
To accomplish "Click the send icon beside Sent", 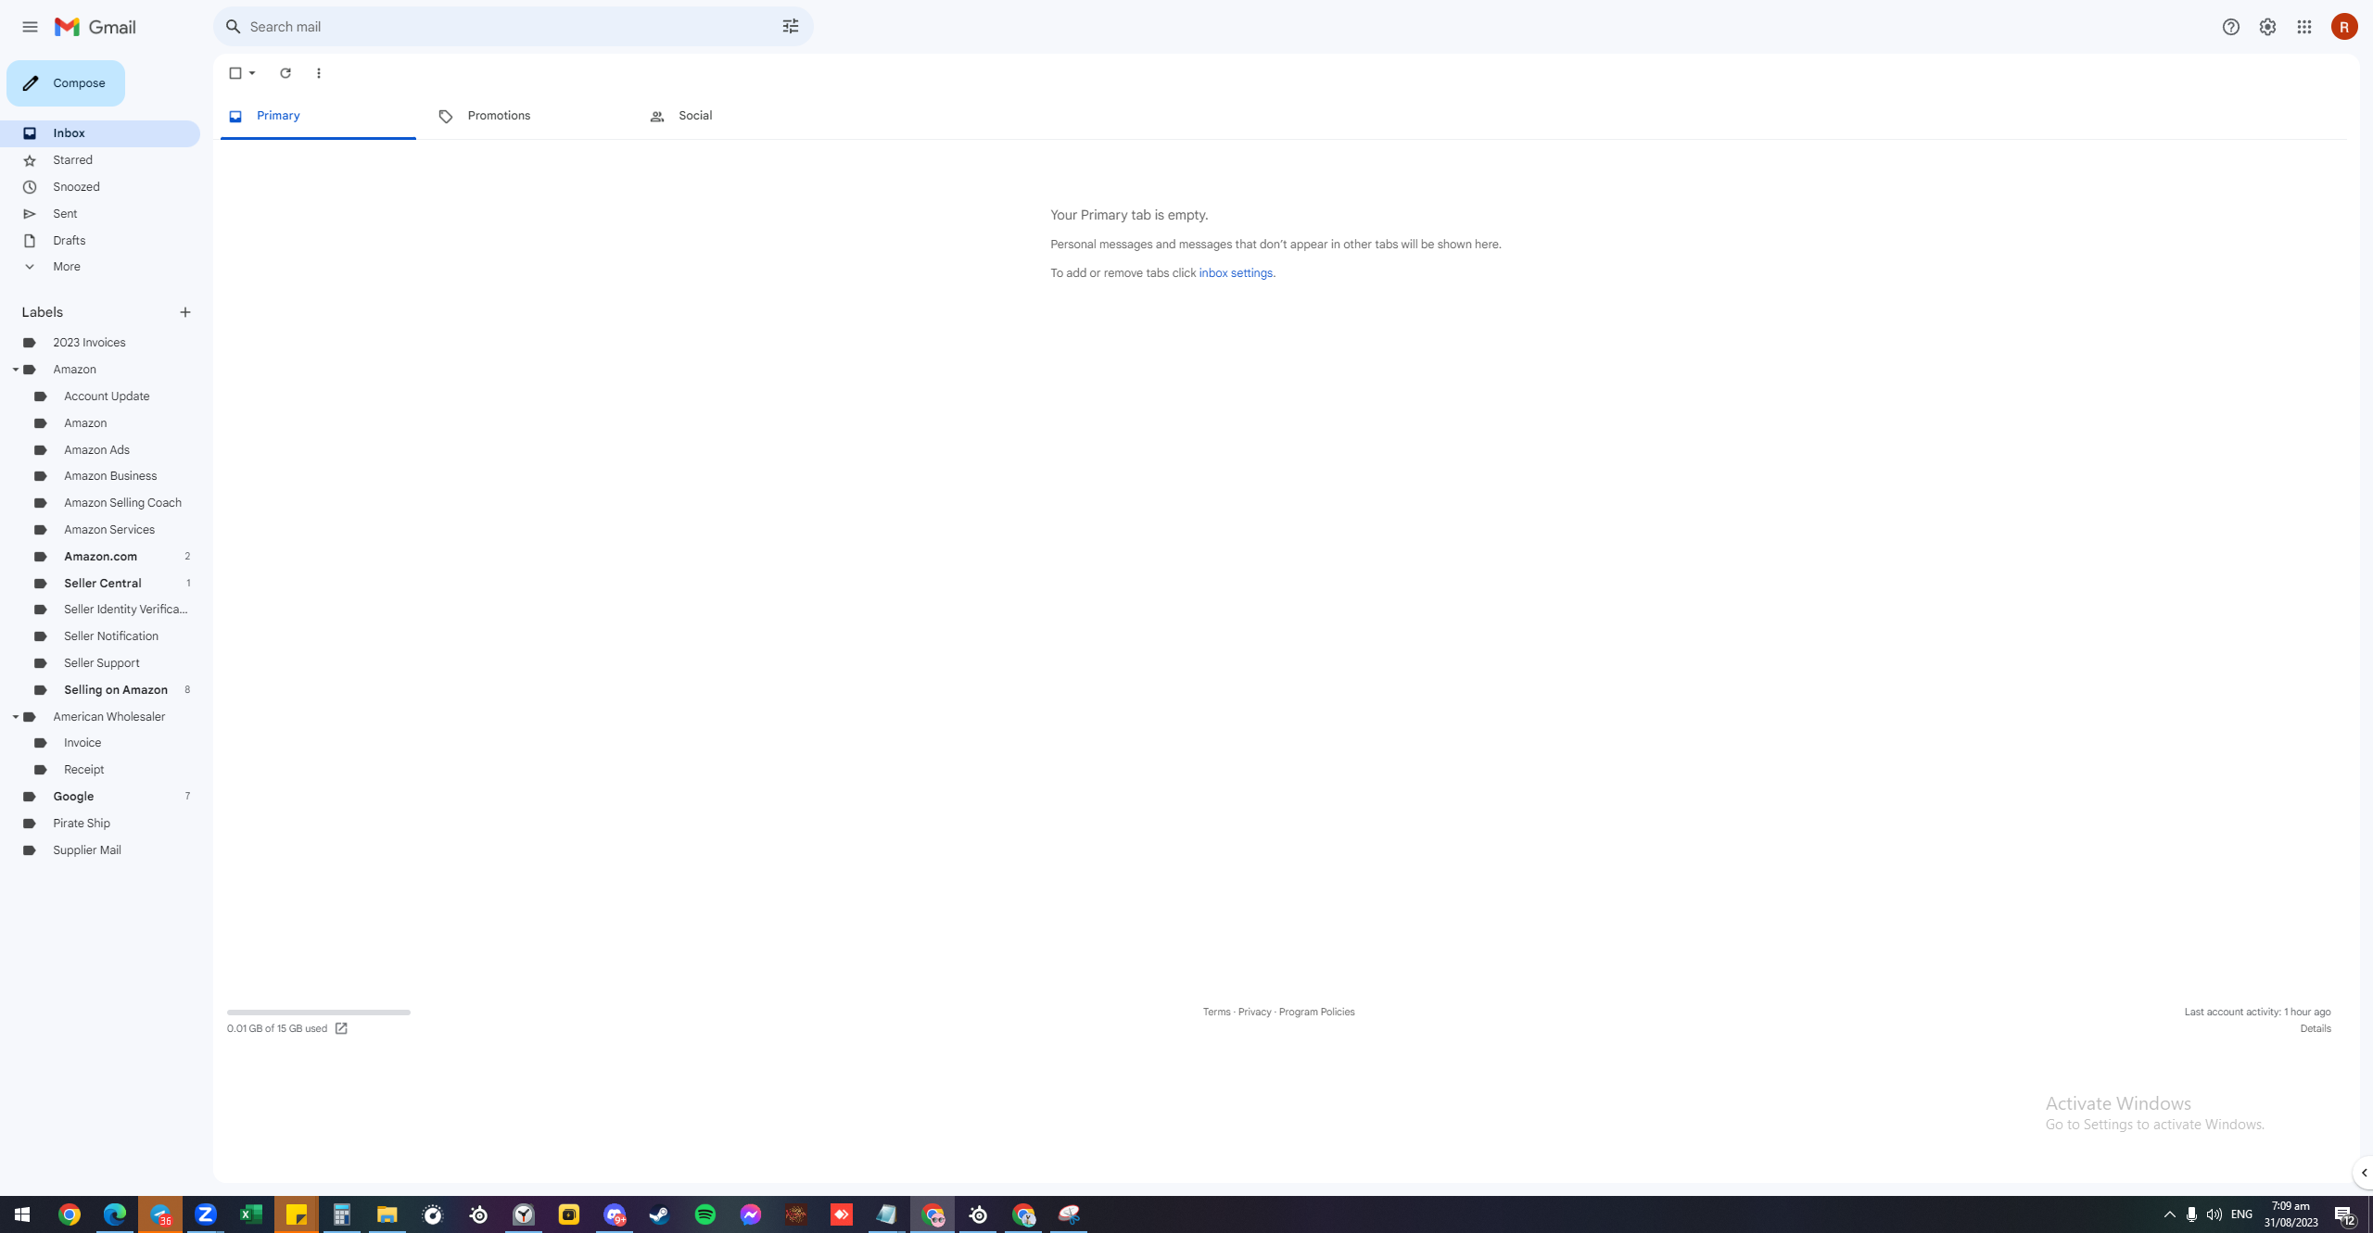I will 30,214.
